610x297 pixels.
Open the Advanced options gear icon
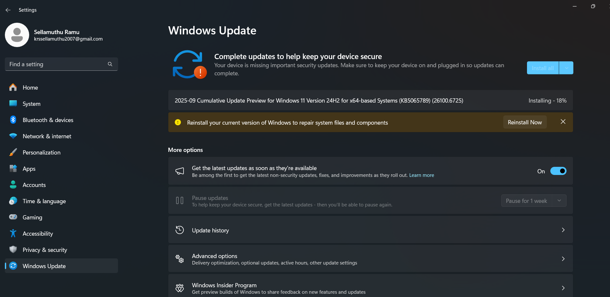pos(179,259)
